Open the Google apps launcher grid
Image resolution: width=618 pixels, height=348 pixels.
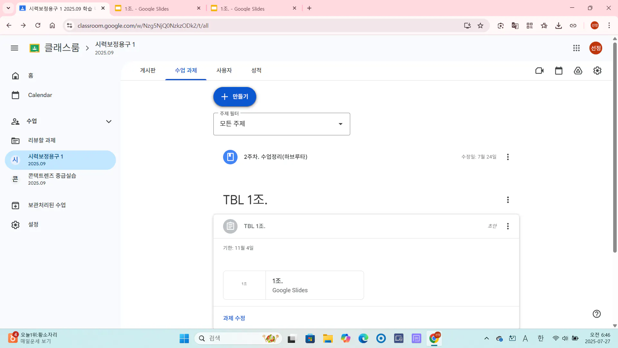[576, 48]
